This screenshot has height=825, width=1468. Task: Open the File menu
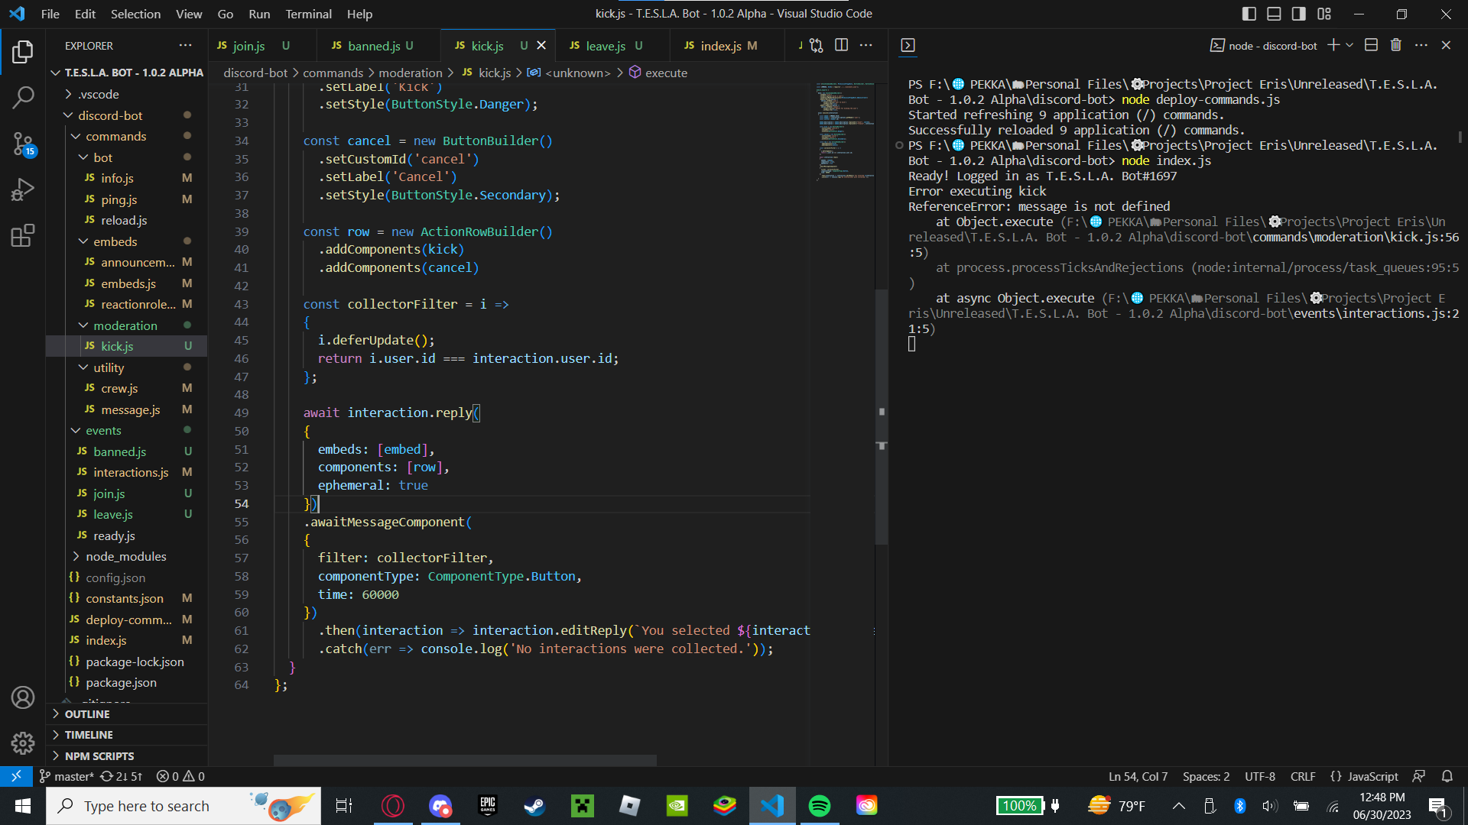click(x=50, y=14)
